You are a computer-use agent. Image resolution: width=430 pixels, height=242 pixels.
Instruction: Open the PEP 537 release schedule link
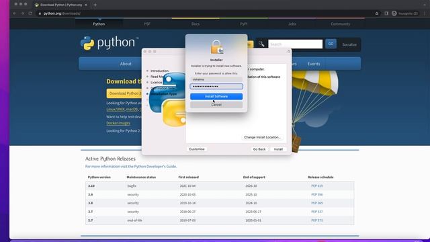click(x=316, y=212)
